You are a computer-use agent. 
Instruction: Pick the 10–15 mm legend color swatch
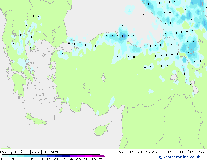point(43,156)
